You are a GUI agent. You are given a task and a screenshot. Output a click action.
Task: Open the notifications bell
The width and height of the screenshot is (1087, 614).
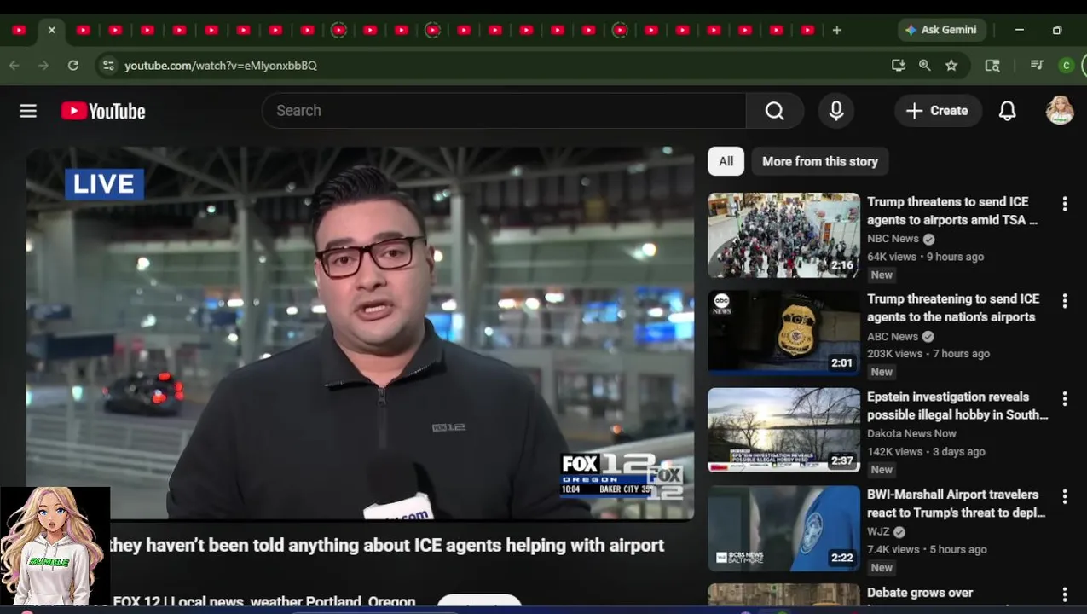pos(1008,111)
